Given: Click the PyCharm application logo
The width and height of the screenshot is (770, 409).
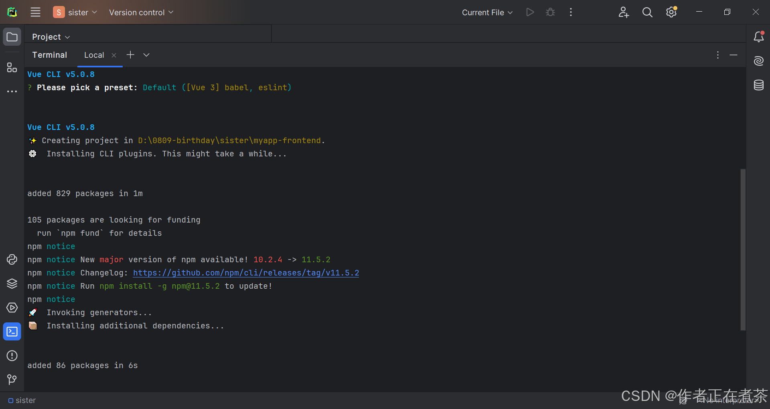Looking at the screenshot, I should pos(12,12).
